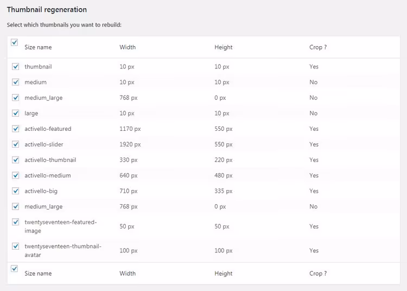407x291 pixels.
Task: Click the 'activello-featured' size name
Action: tap(48, 129)
